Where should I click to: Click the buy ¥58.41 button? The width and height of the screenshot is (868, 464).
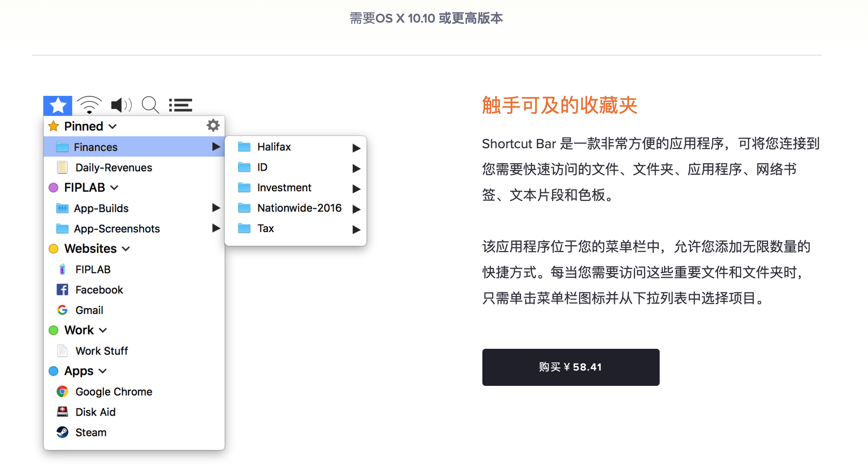pyautogui.click(x=570, y=367)
